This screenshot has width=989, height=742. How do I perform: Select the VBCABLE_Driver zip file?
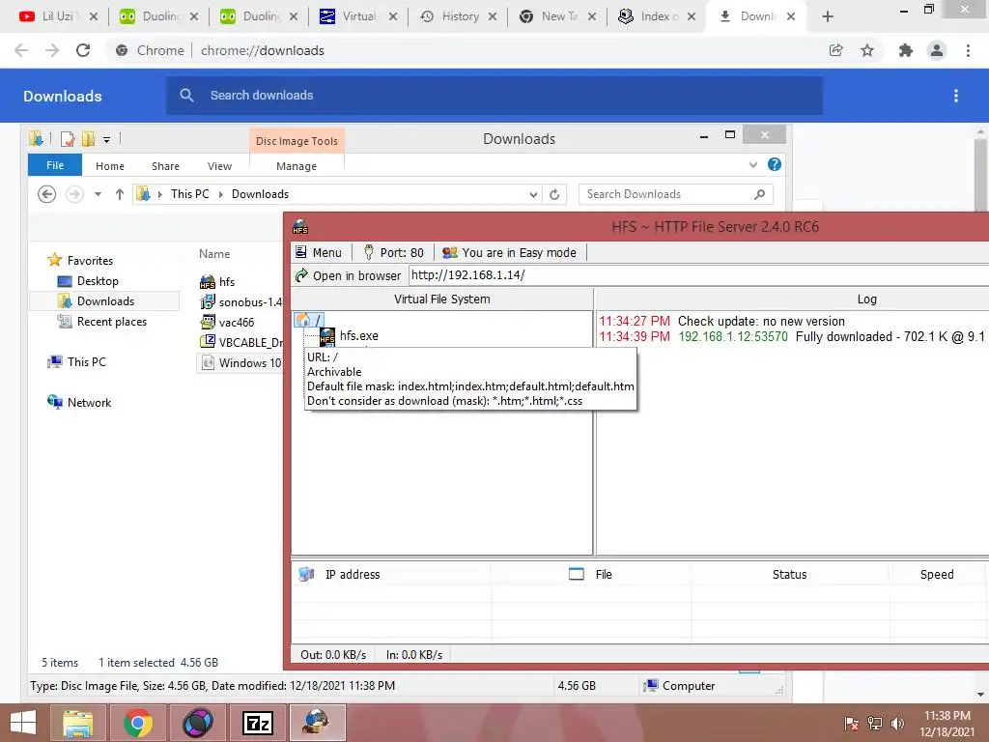(x=240, y=343)
